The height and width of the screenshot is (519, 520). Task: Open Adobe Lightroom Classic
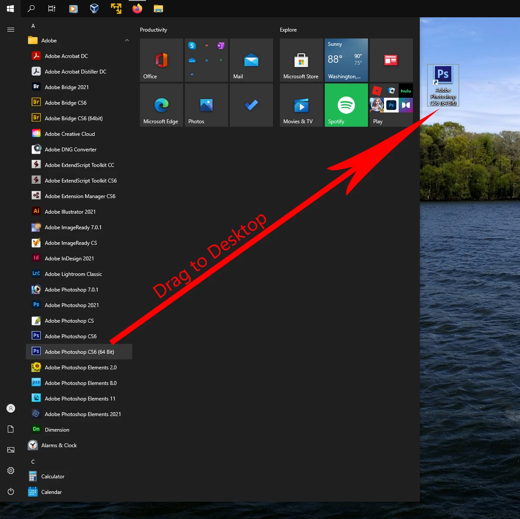(79, 274)
